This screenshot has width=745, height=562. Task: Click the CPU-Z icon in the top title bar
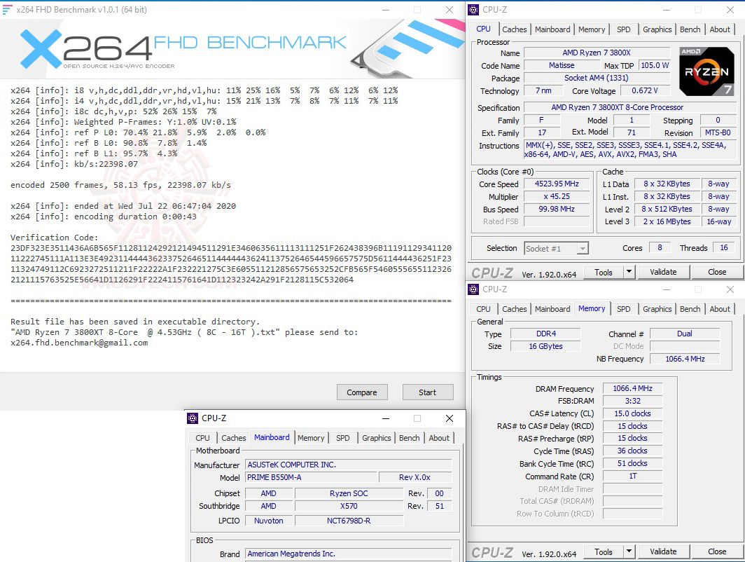click(475, 9)
